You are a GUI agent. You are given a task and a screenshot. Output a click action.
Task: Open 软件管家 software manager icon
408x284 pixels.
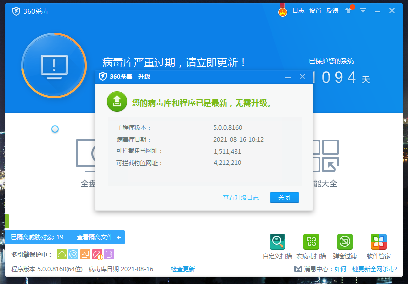[x=379, y=242]
